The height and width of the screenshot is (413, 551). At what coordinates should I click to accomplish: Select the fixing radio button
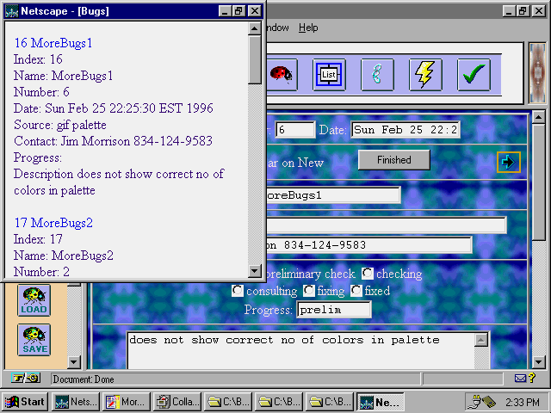308,291
